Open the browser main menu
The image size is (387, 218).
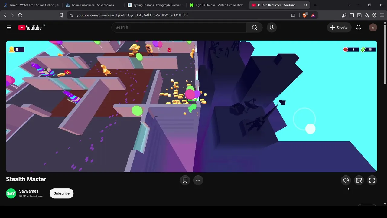382,15
